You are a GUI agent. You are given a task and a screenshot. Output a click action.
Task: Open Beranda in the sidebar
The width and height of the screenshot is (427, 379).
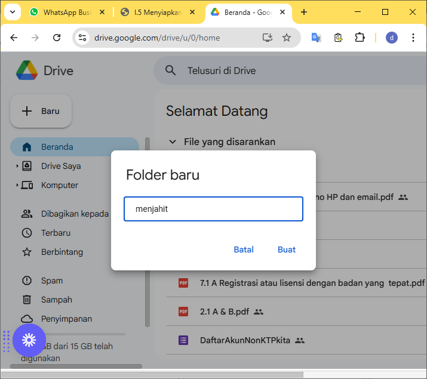[x=57, y=147]
